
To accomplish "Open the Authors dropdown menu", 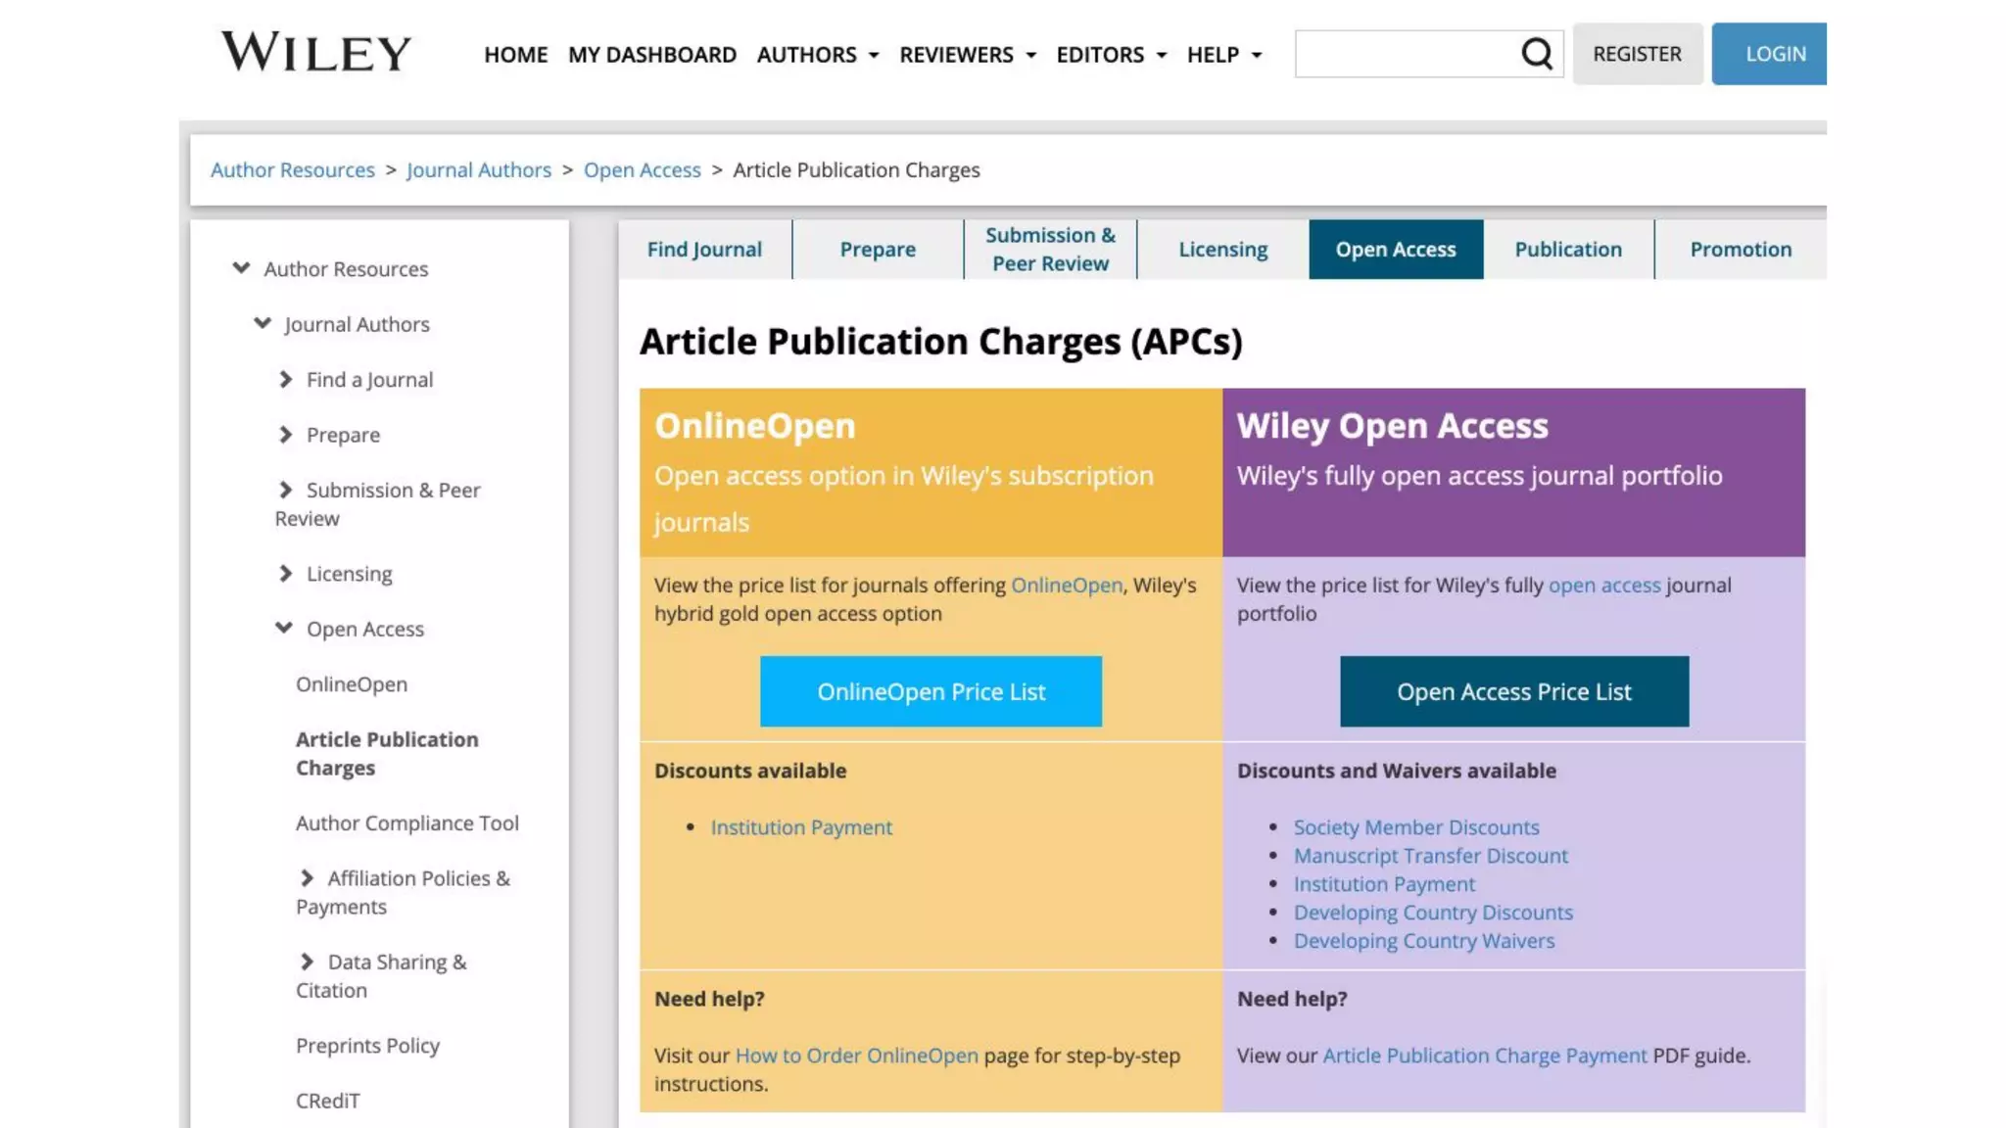I will pos(817,55).
